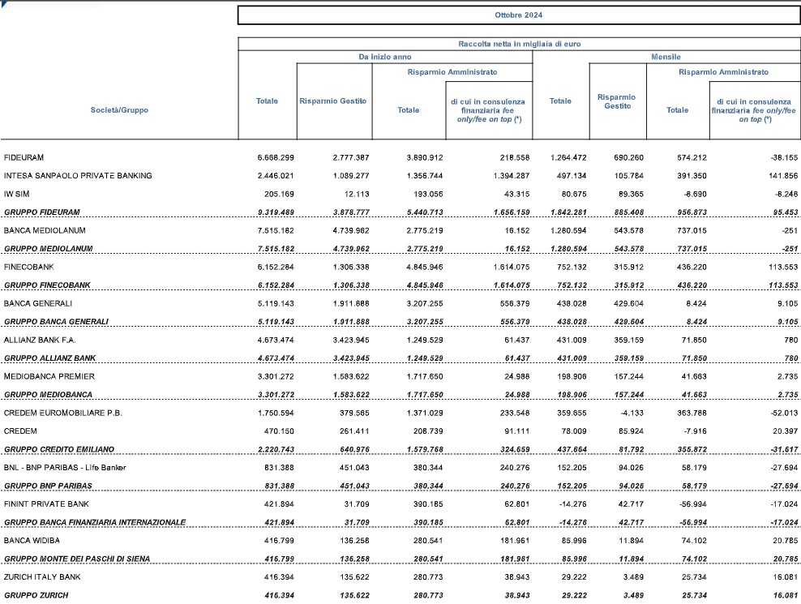Select Finint Private Bank monthly total -14.276

[573, 504]
